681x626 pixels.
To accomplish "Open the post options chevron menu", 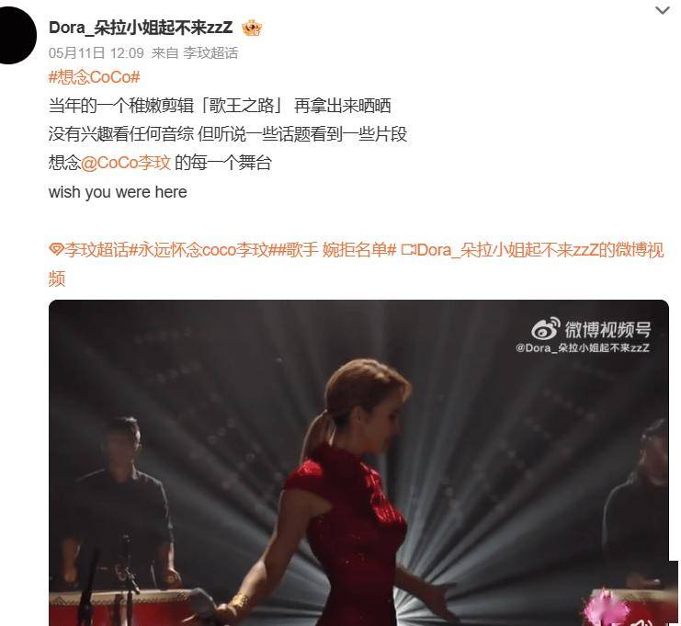I will pyautogui.click(x=662, y=10).
